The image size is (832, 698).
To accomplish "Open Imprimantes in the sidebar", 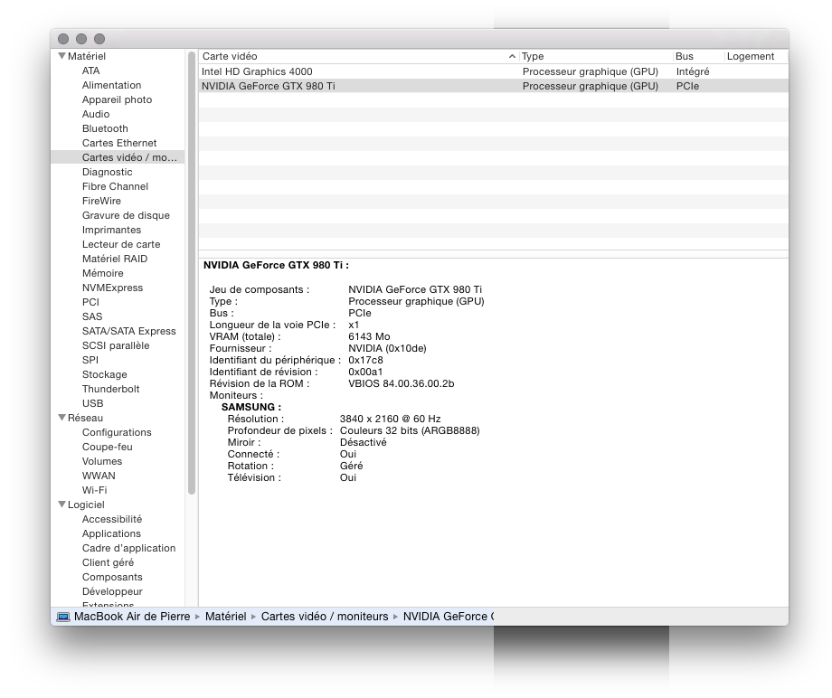I will pos(111,230).
